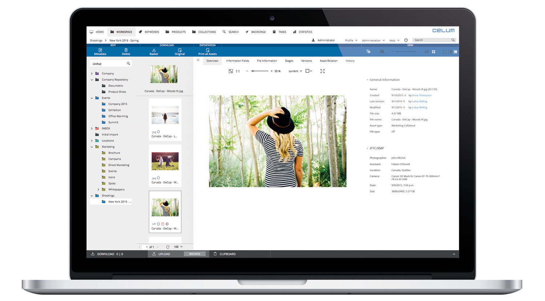Click the Delete trash icon
The width and height of the screenshot is (545, 301).
pos(126,50)
